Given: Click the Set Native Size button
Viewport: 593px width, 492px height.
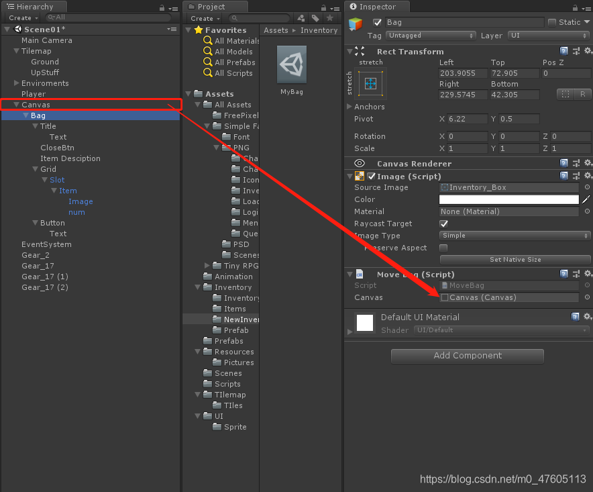Looking at the screenshot, I should (x=515, y=259).
